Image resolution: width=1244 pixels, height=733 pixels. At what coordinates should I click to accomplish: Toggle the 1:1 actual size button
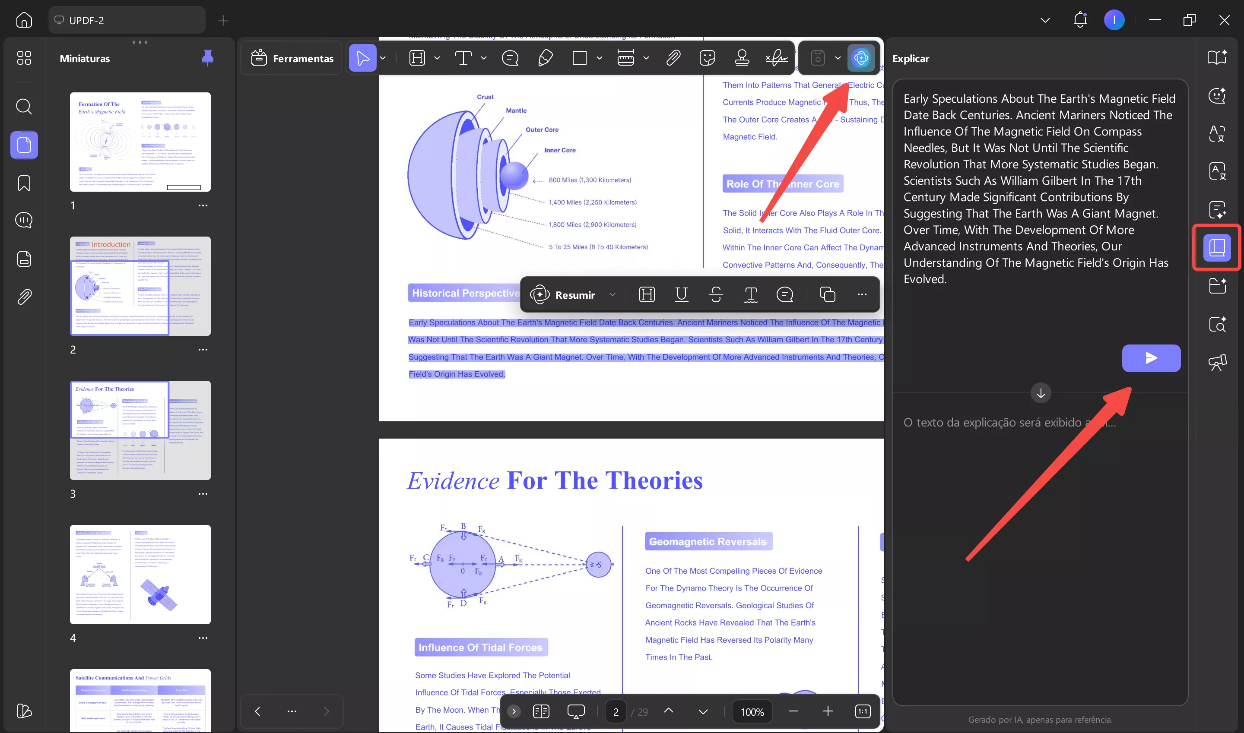pyautogui.click(x=863, y=711)
